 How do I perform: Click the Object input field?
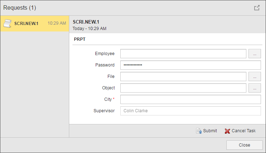pos(183,88)
